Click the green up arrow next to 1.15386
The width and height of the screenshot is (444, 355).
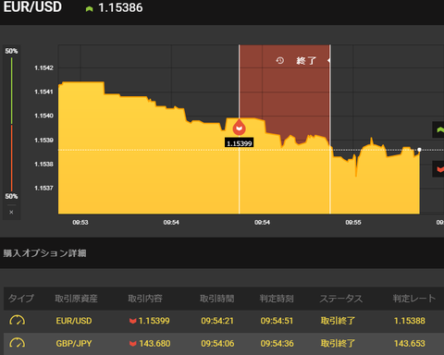tap(89, 8)
